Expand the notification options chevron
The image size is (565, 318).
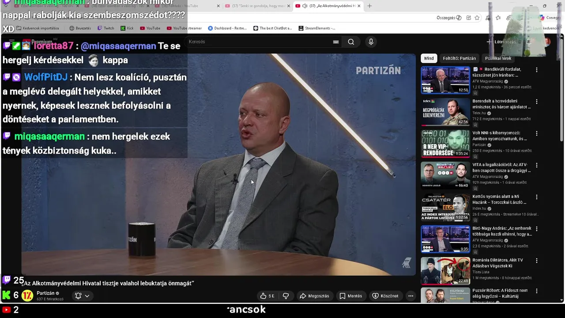[87, 296]
